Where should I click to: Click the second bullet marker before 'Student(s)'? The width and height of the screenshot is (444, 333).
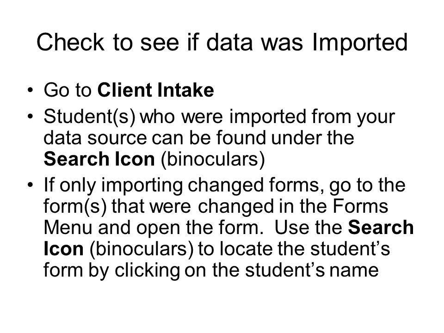point(30,117)
